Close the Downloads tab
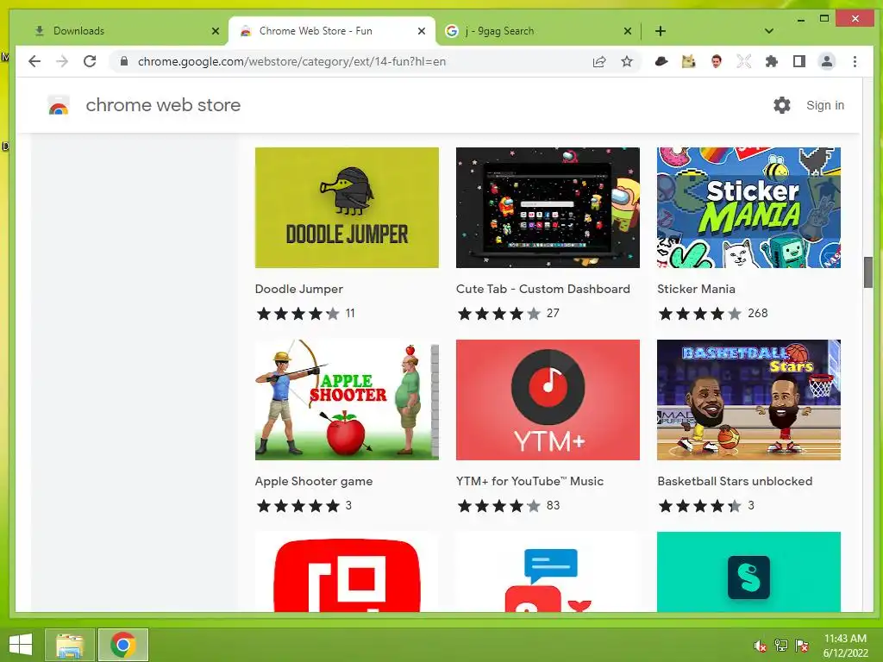The width and height of the screenshot is (883, 662). coord(215,31)
